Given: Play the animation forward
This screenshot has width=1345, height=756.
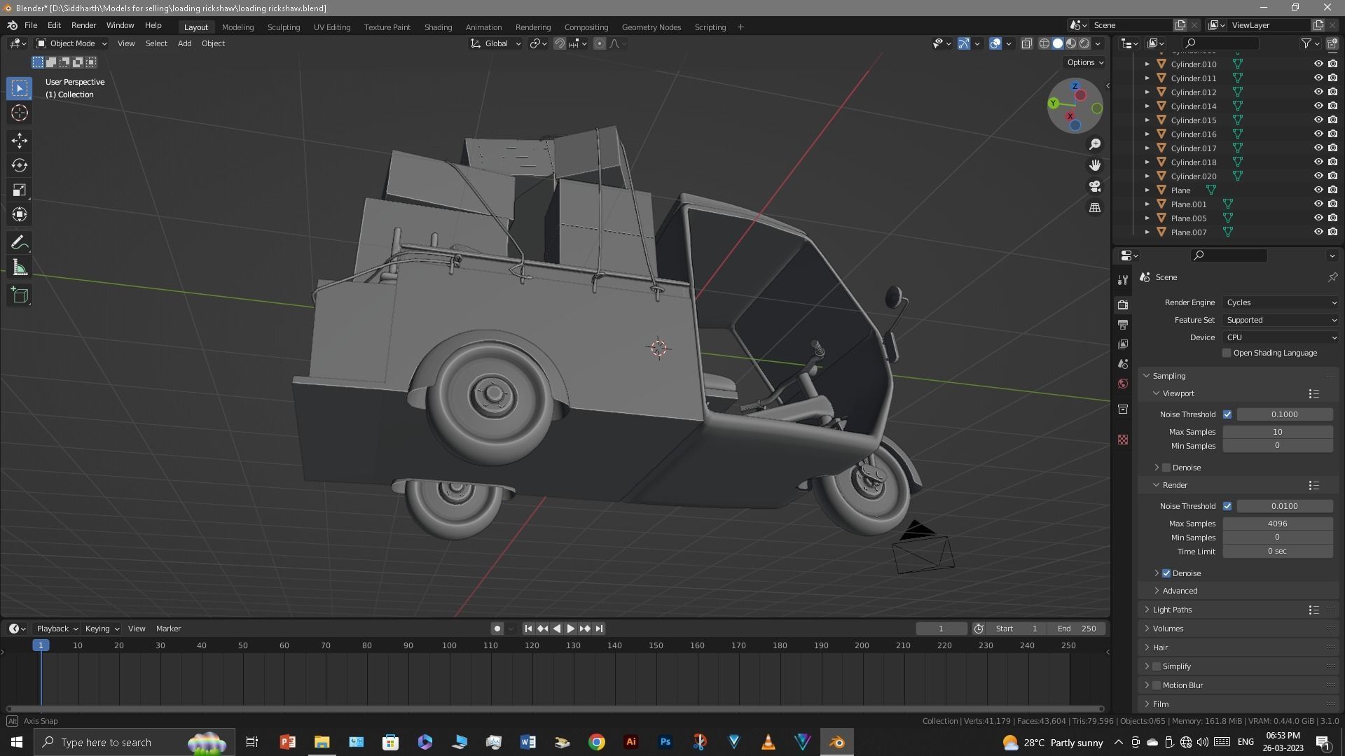Looking at the screenshot, I should (x=570, y=629).
